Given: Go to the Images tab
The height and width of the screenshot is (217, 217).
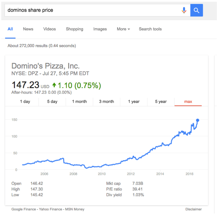Looking at the screenshot, I should point(100,29).
